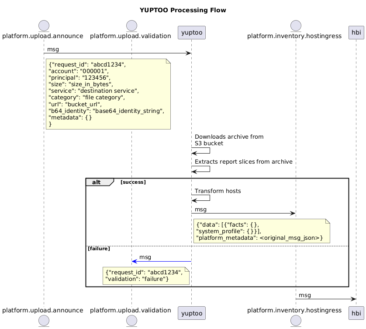Select the top hbi participant box

tap(356, 32)
